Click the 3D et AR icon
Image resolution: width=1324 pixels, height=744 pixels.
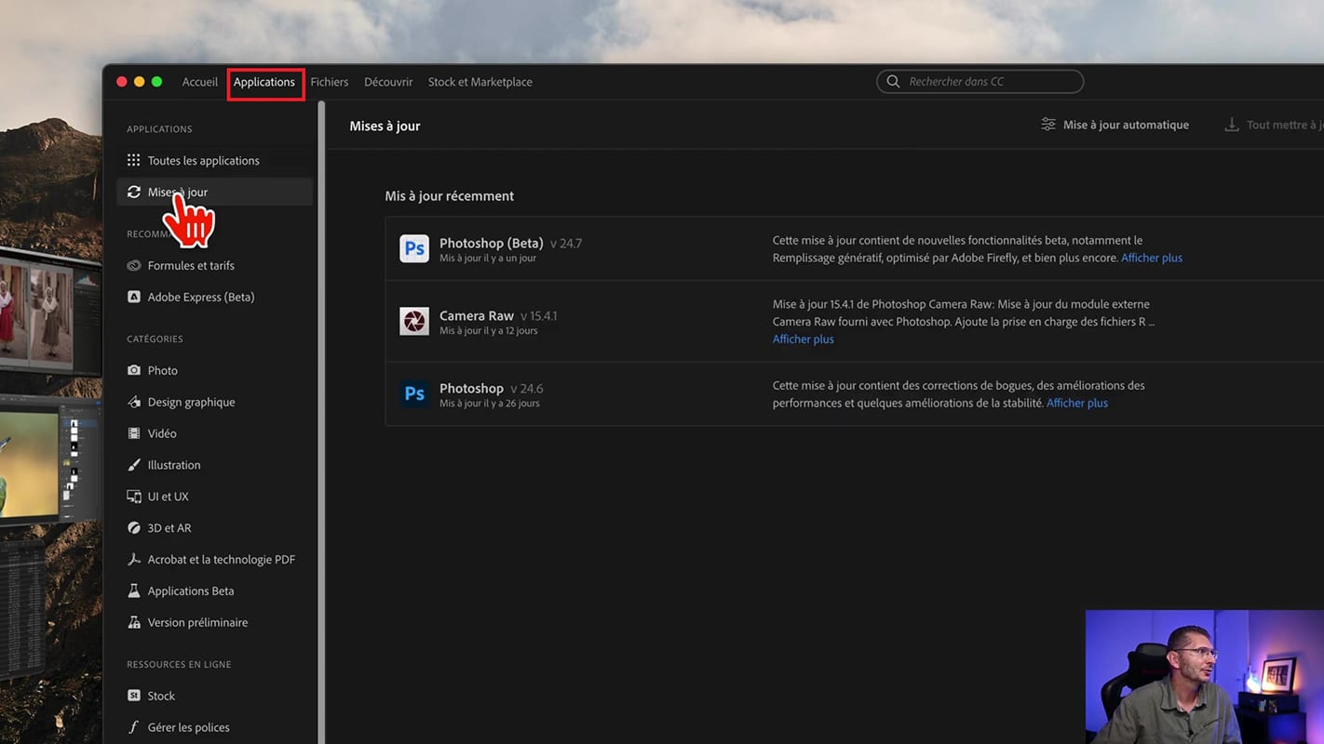(134, 527)
